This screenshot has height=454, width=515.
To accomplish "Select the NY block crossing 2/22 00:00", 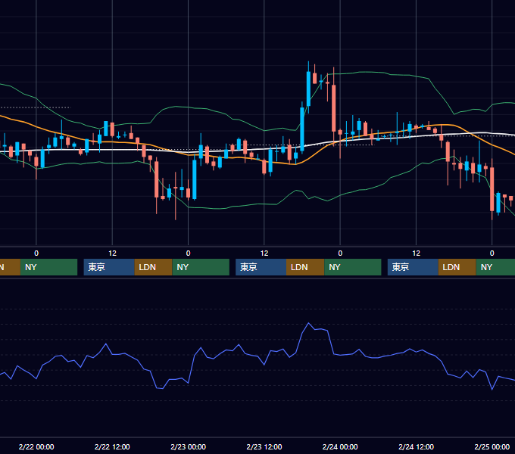I will pyautogui.click(x=48, y=267).
